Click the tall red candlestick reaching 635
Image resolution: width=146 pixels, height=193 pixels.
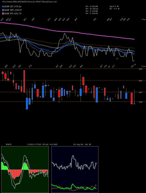tap(24, 81)
